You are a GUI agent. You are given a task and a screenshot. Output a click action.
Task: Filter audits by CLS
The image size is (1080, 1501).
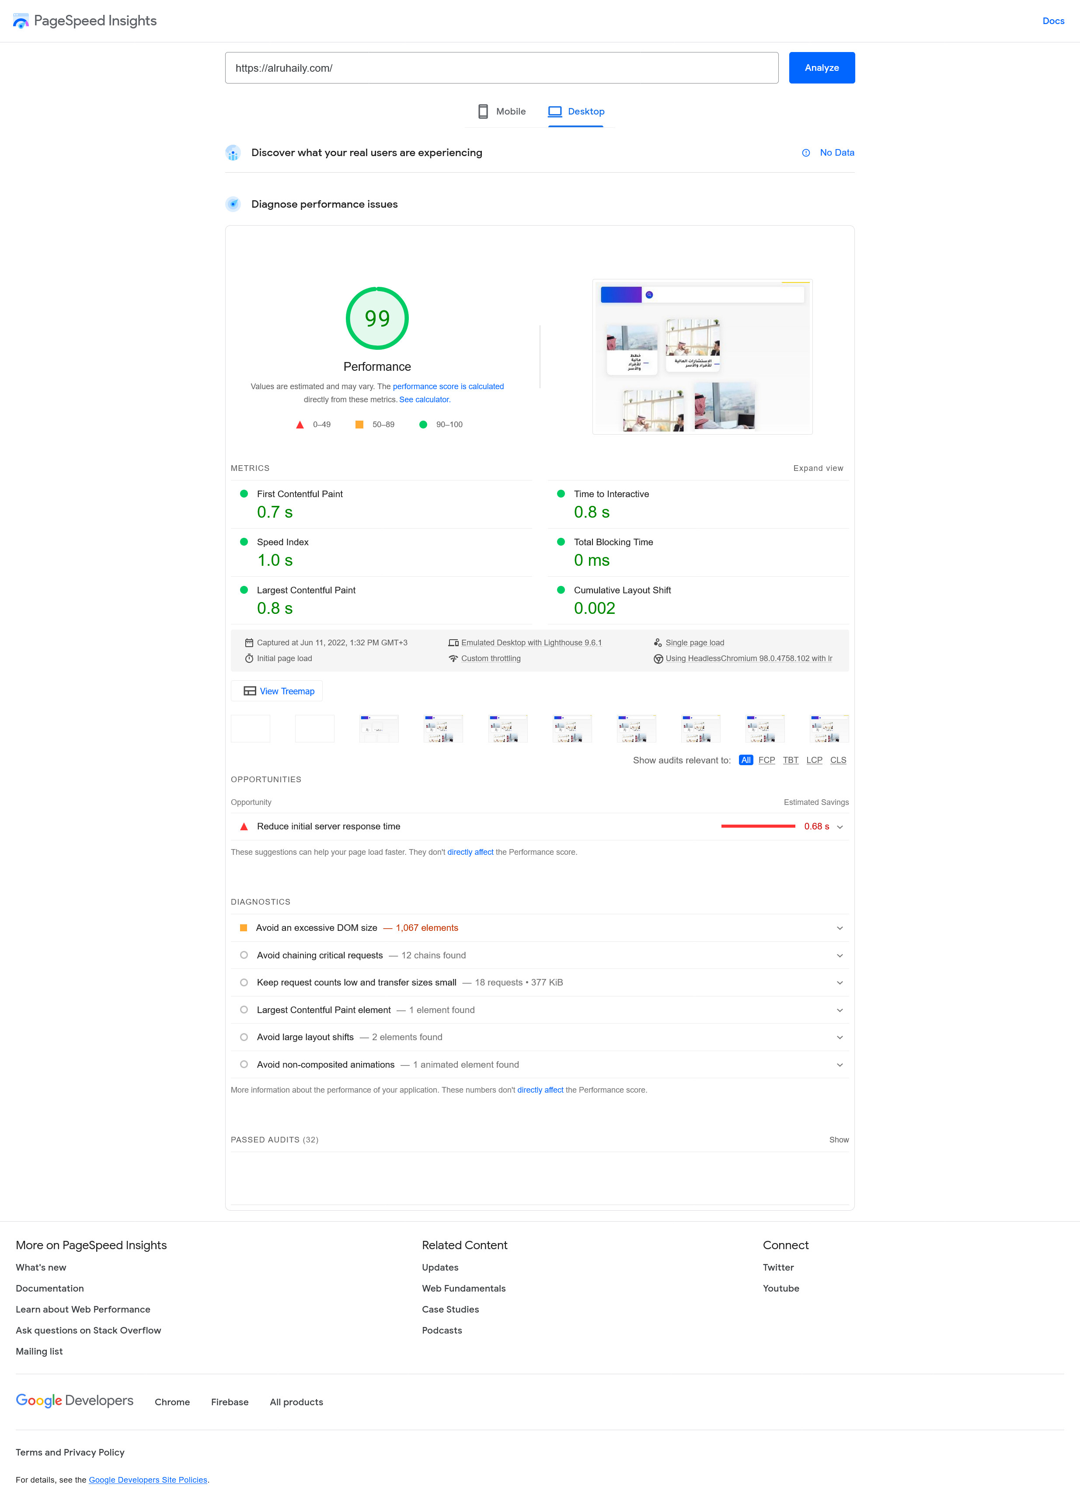point(838,760)
